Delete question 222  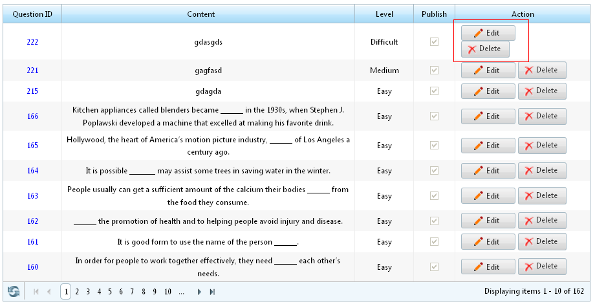pos(485,49)
